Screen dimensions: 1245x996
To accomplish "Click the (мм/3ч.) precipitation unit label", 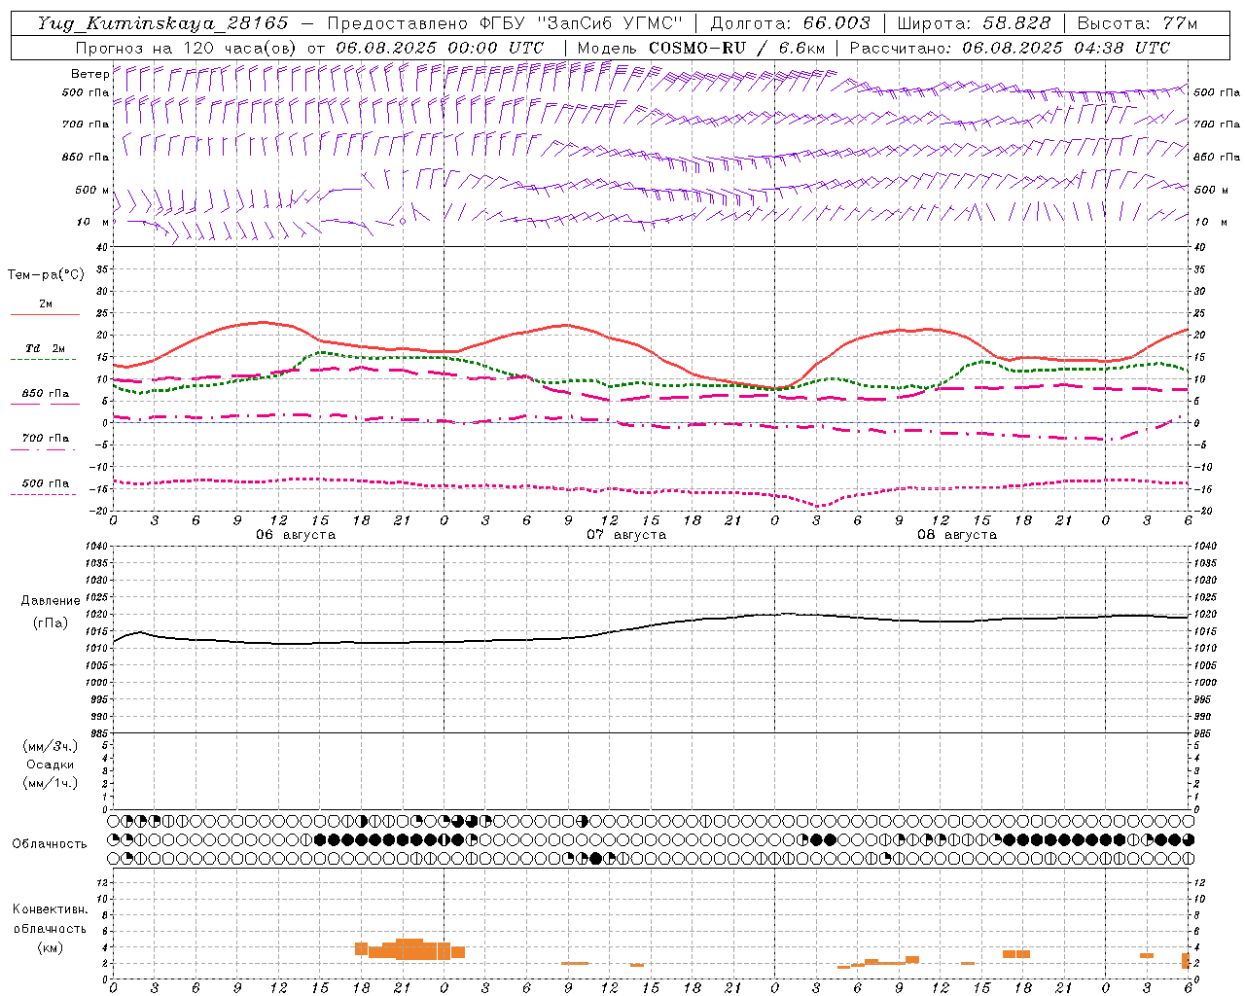I will (51, 746).
